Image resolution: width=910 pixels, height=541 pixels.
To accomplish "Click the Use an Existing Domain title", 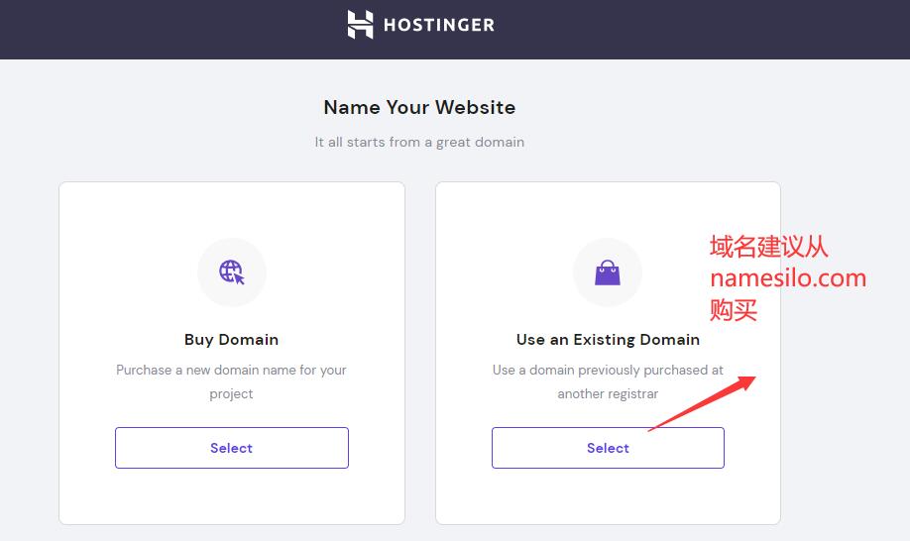I will point(608,339).
